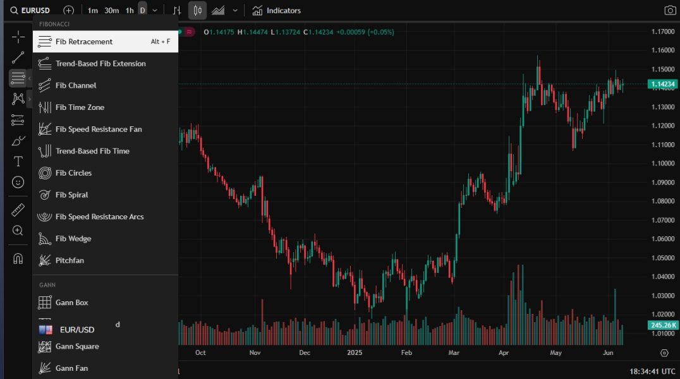
Task: Select the crosshair cursor tool
Action: point(18,37)
